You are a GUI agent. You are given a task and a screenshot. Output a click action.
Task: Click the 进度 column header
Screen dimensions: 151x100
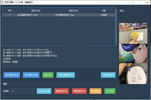[x=104, y=11]
